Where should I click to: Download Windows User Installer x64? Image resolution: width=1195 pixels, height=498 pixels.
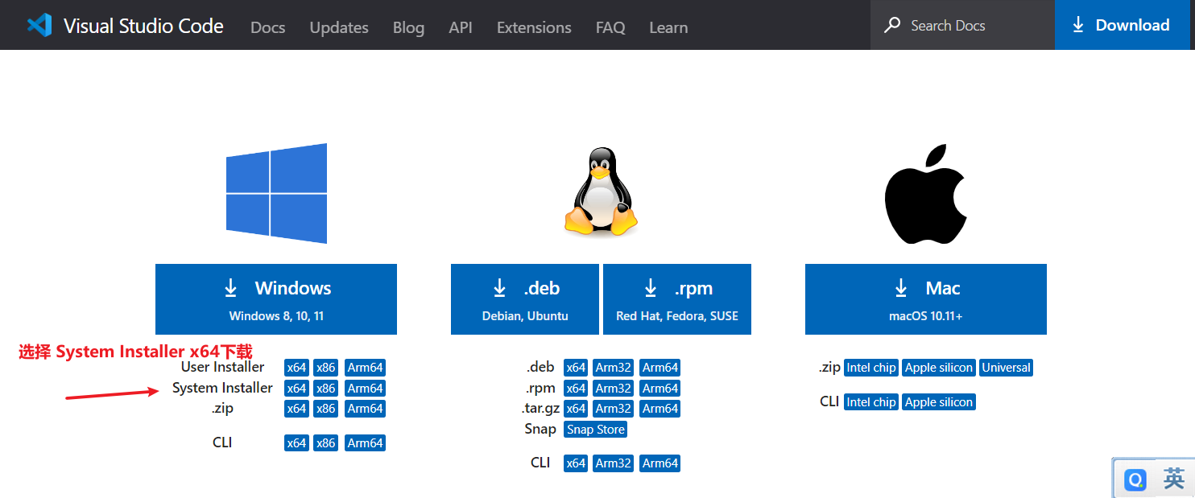296,368
